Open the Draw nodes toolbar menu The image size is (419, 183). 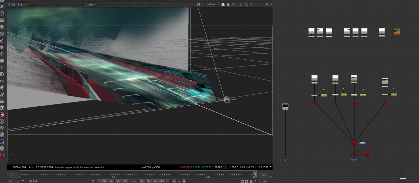(x=2, y=6)
